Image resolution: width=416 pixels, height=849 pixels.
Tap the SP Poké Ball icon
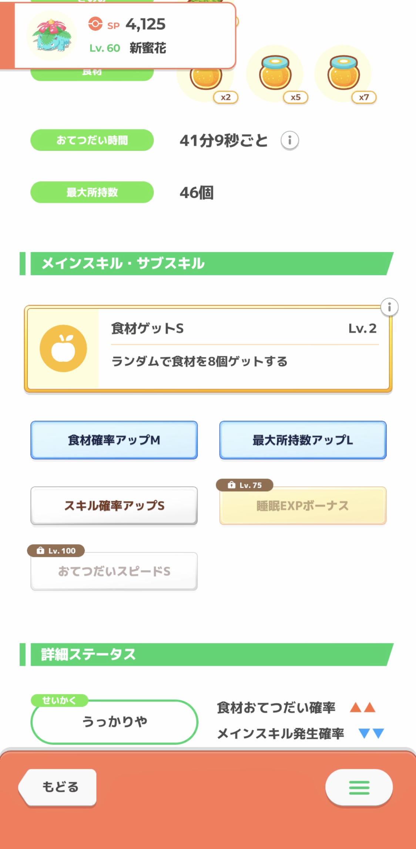[95, 24]
